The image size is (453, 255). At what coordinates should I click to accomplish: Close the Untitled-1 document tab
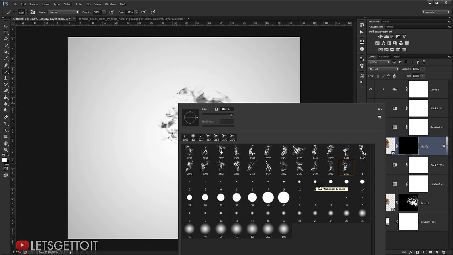(74, 19)
